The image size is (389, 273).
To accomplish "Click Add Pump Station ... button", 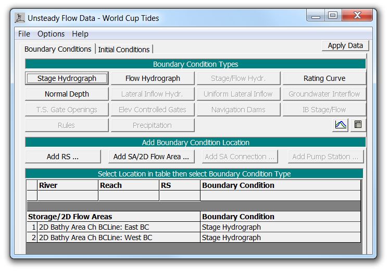I will pos(326,157).
